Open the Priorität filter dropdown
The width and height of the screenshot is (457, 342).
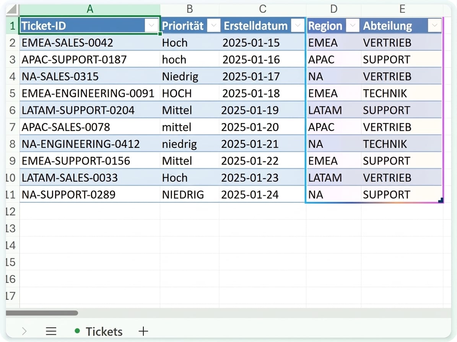click(214, 26)
